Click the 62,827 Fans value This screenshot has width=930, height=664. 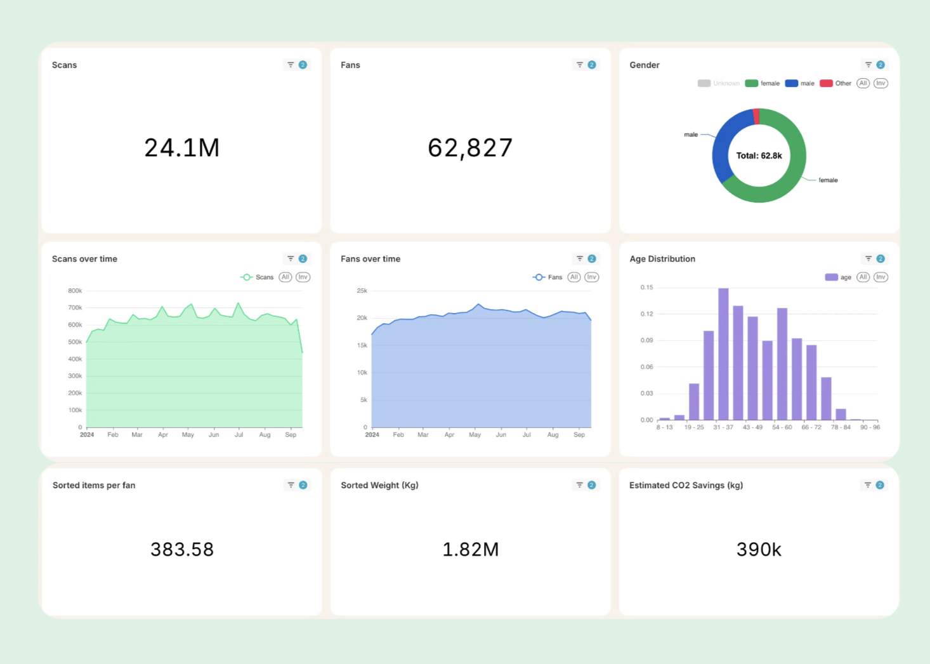[x=470, y=148]
